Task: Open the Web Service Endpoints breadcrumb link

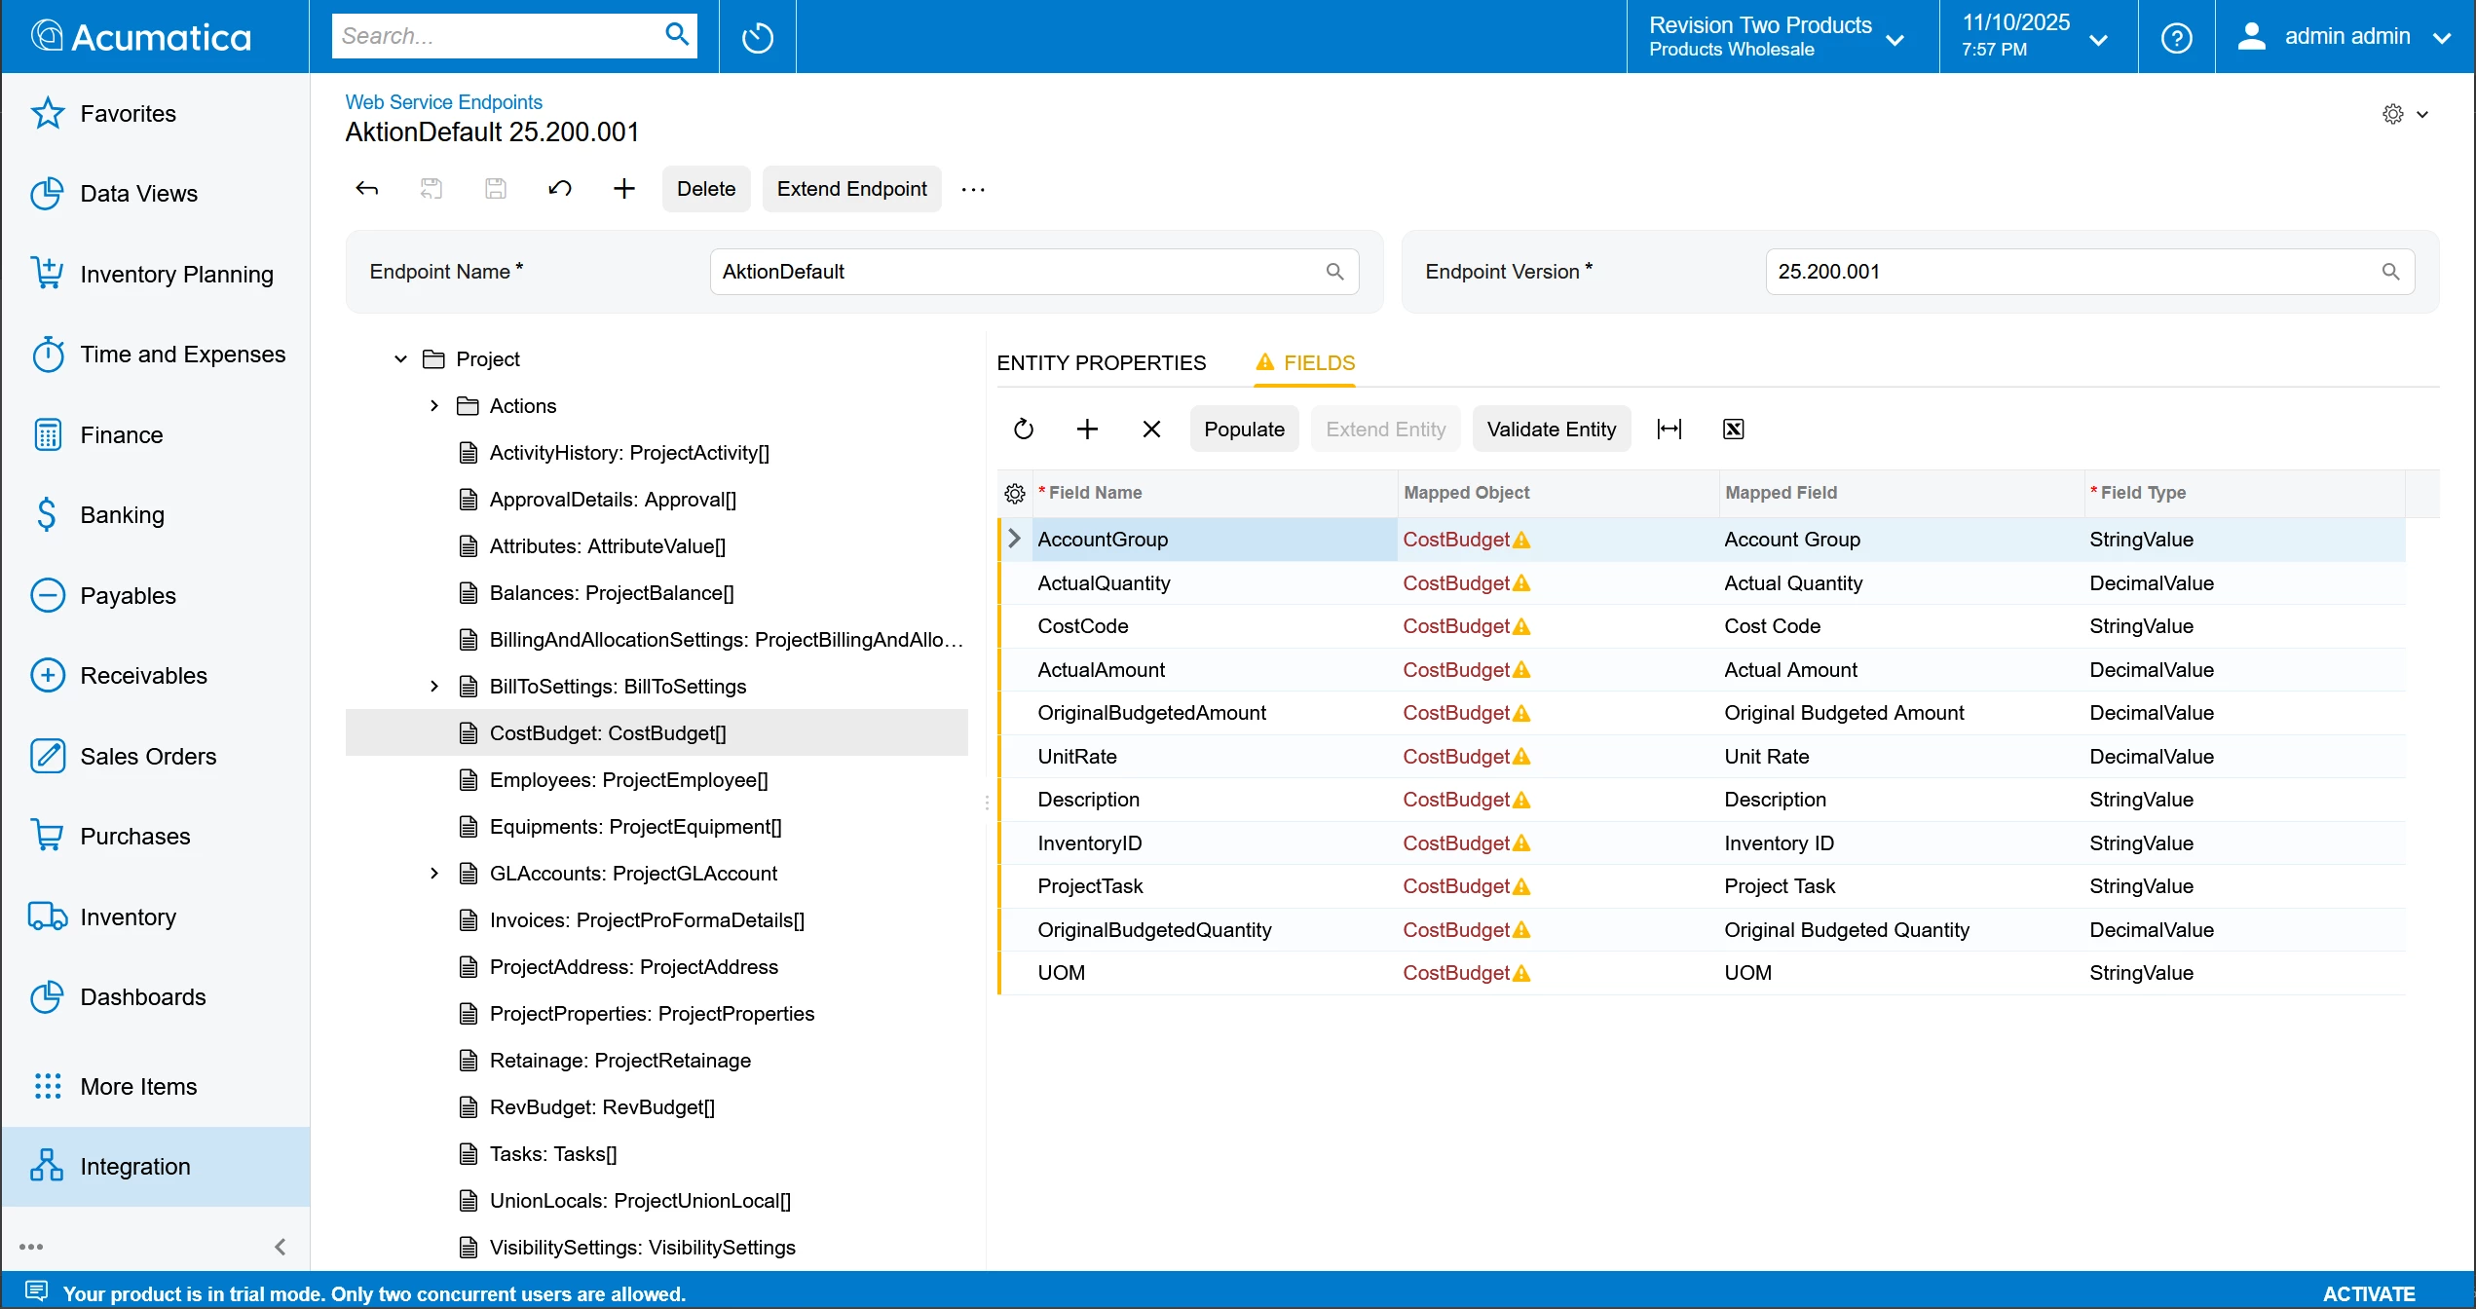Action: pos(443,102)
